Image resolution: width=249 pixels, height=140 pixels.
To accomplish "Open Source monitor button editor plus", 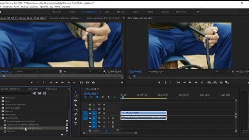I will [122, 82].
